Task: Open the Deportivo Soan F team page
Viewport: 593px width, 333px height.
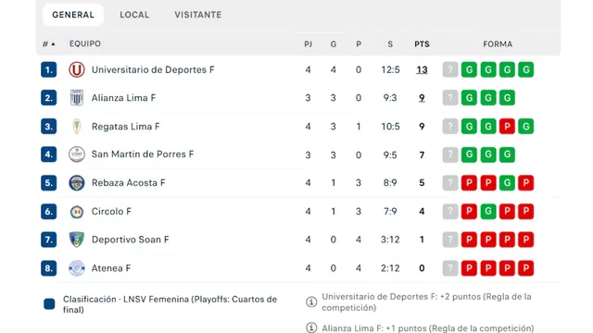Action: 130,240
